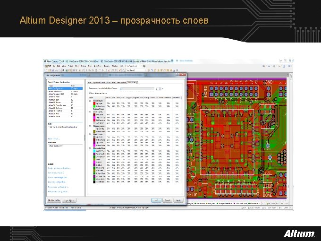The height and width of the screenshot is (241, 321).
Task: Open the Design Compiler panel button
Action: coord(254,208)
